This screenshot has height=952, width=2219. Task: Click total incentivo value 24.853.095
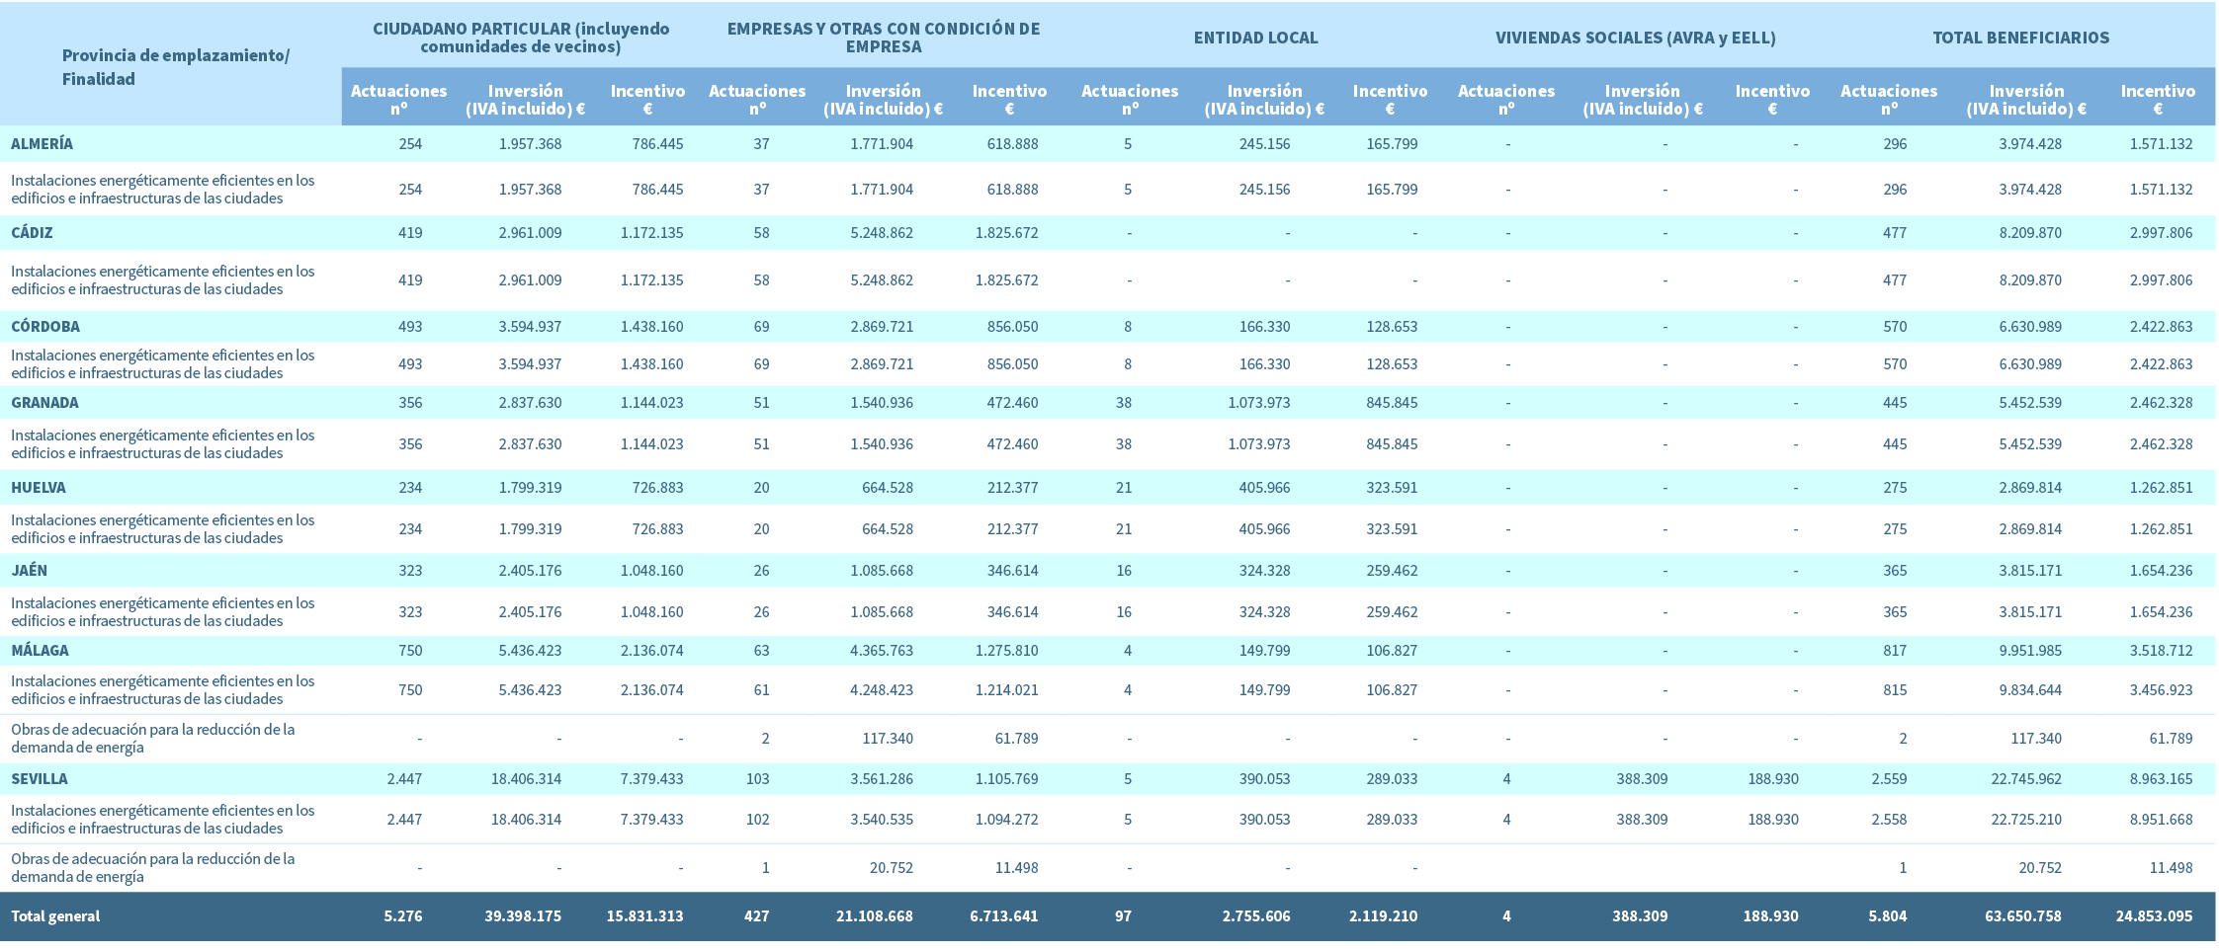(2154, 916)
